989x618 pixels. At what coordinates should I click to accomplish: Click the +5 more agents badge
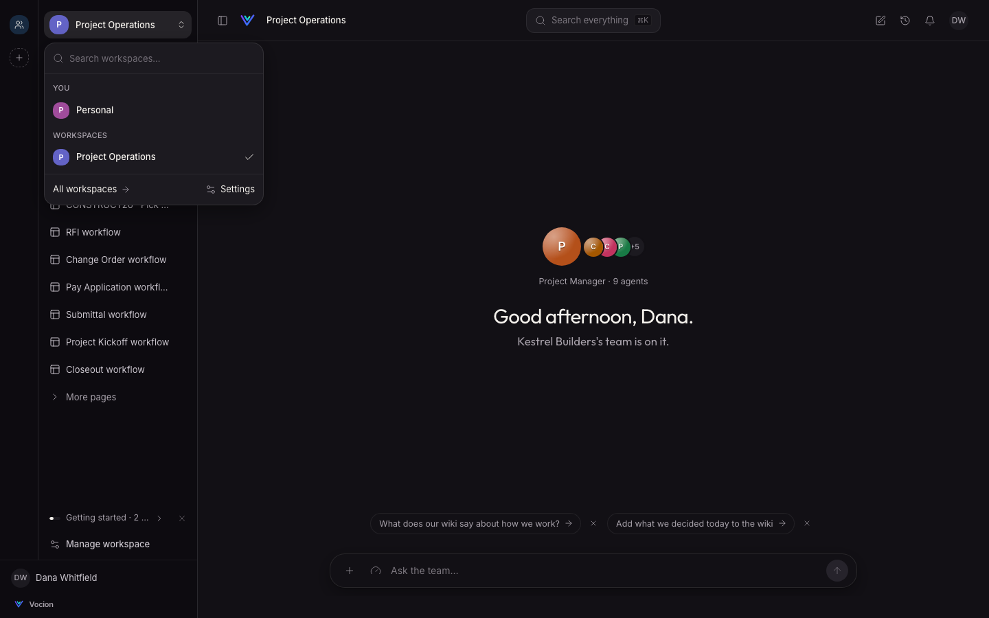635,247
